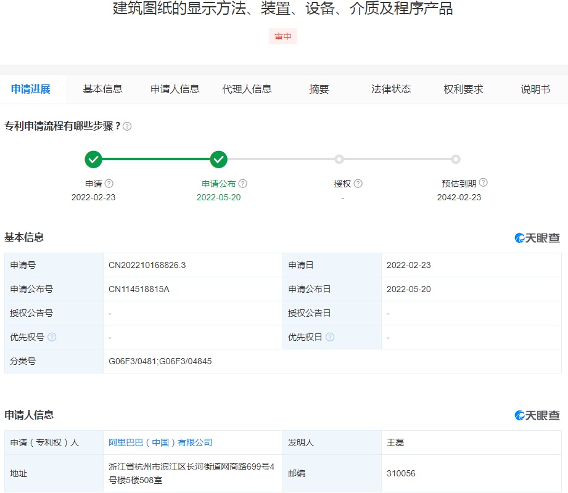
Task: Click help icon beside 专利申请流程有哪些步骤
Action: (127, 126)
